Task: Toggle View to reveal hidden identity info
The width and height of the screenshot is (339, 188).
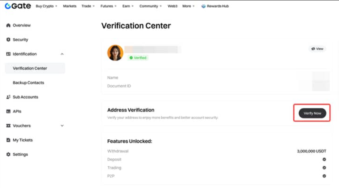Action: 317,49
